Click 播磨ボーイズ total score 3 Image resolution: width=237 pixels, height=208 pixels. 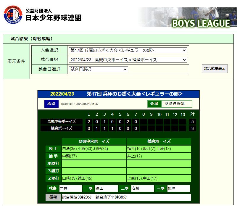click(192, 128)
